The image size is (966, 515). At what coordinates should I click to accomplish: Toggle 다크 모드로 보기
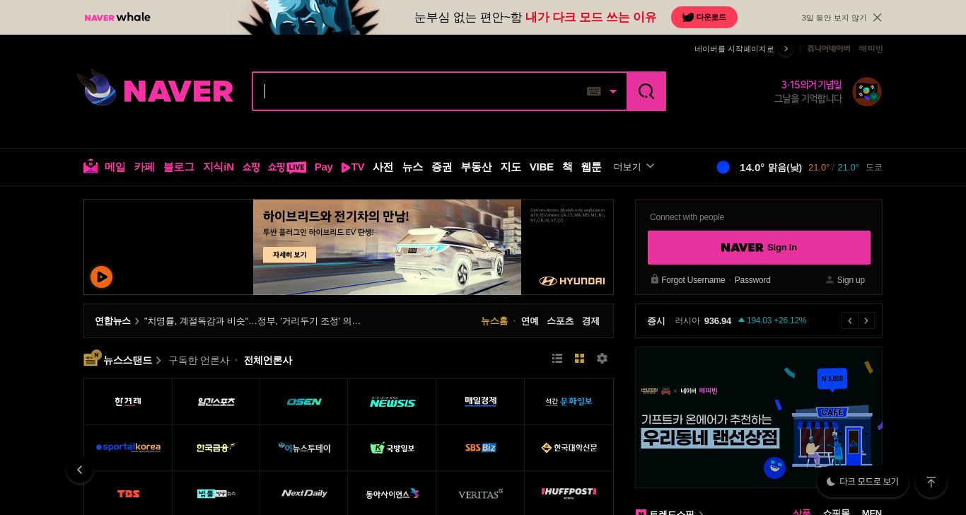pyautogui.click(x=863, y=482)
